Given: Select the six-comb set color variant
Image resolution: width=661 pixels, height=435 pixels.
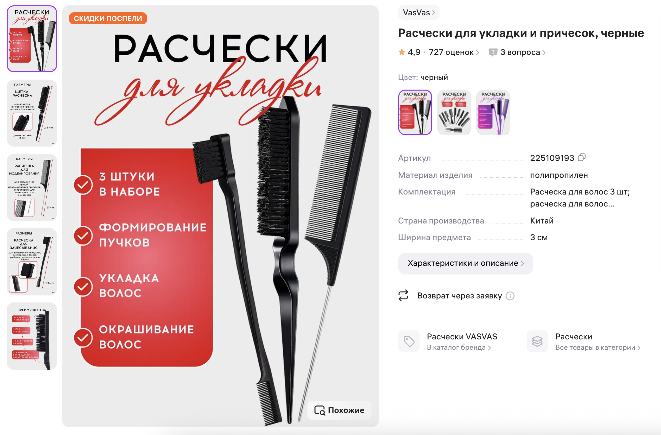Looking at the screenshot, I should click(x=454, y=112).
